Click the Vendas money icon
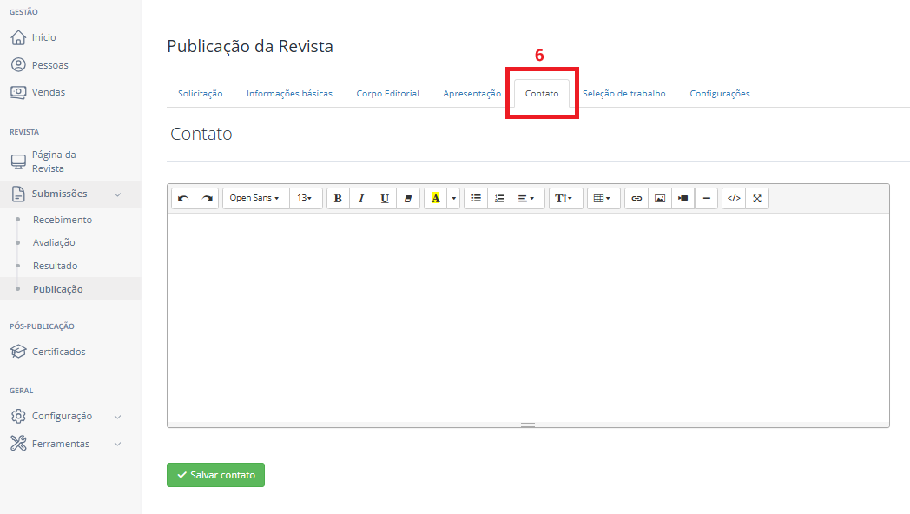910x514 pixels. tap(18, 92)
